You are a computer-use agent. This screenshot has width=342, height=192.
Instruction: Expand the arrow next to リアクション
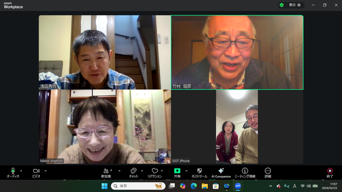[x=162, y=171]
